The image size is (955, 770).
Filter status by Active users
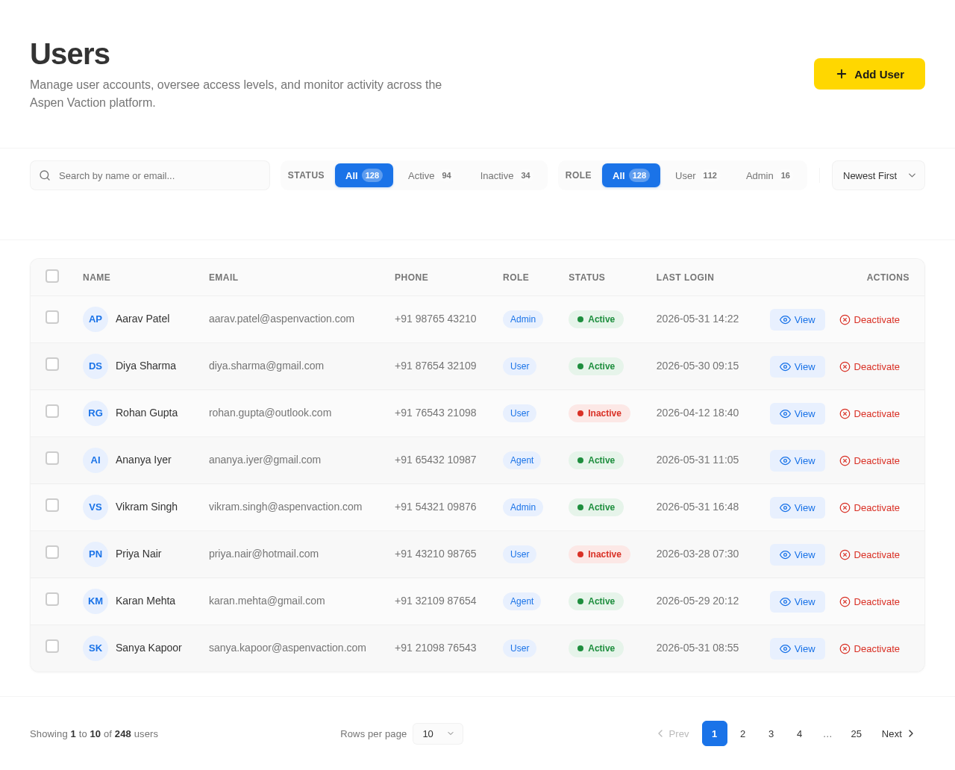(430, 175)
